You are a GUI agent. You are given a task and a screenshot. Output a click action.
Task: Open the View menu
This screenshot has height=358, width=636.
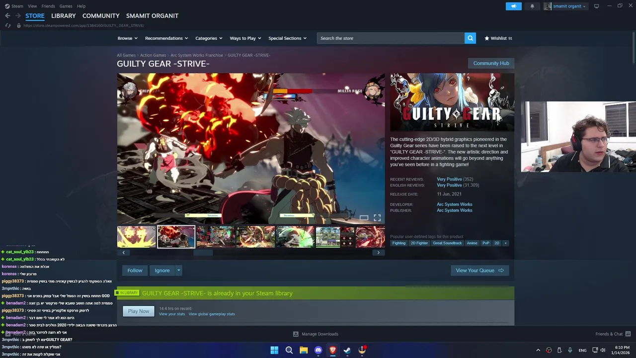click(x=32, y=6)
